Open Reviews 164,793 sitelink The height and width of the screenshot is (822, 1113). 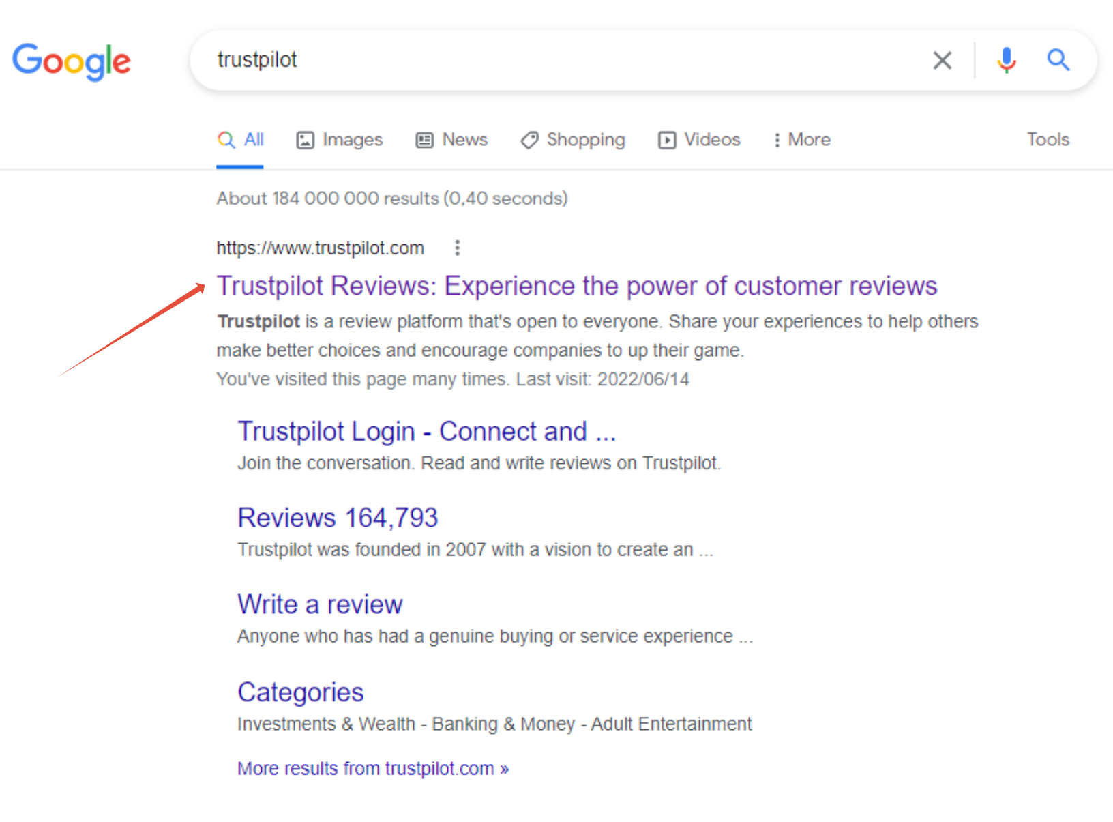[338, 518]
